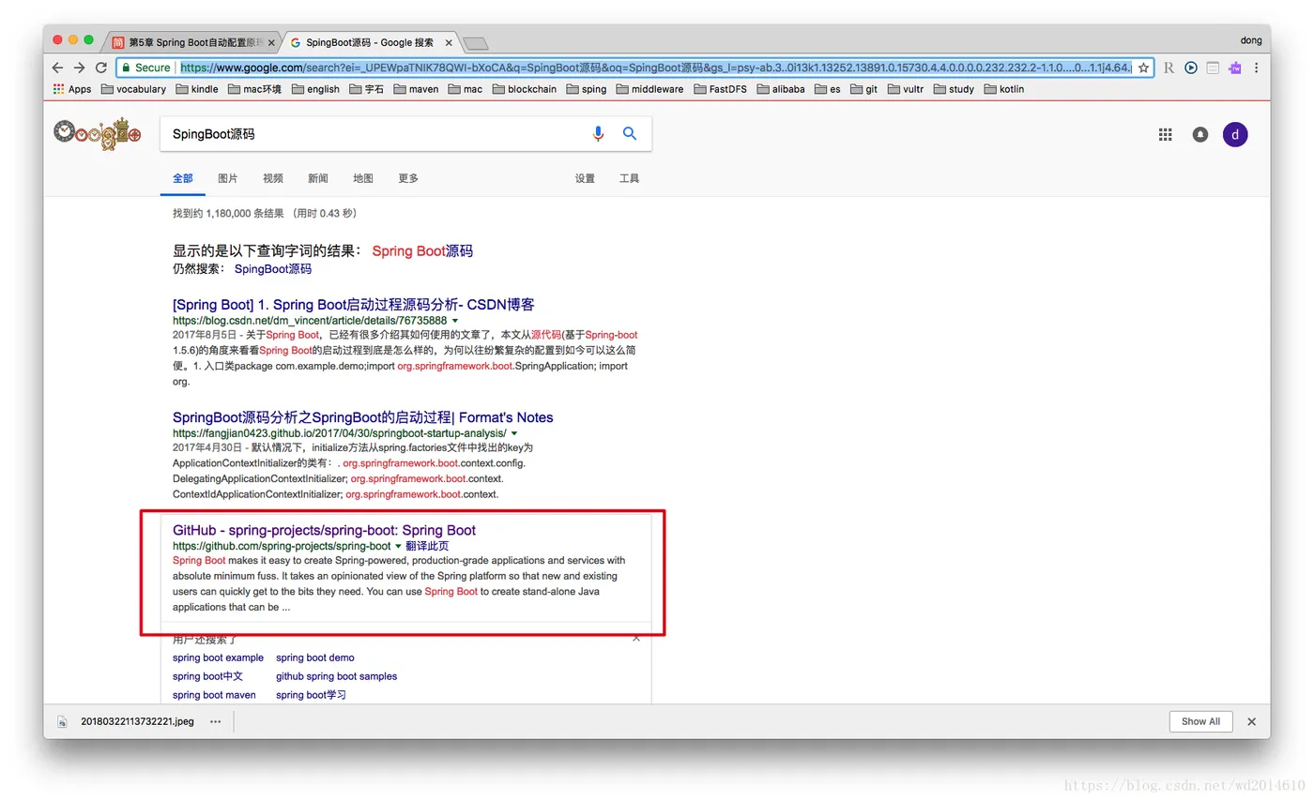Open the Chrome profile name 'dong'

(x=1251, y=40)
